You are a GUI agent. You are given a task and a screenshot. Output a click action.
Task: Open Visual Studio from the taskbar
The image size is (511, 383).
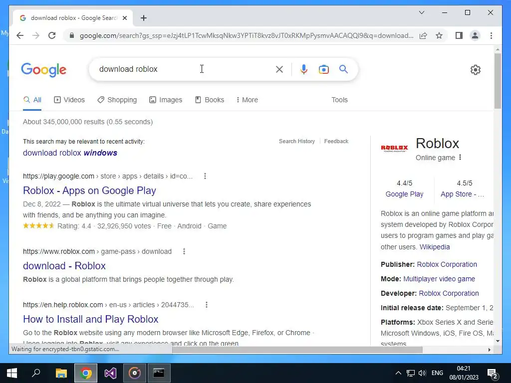click(110, 373)
